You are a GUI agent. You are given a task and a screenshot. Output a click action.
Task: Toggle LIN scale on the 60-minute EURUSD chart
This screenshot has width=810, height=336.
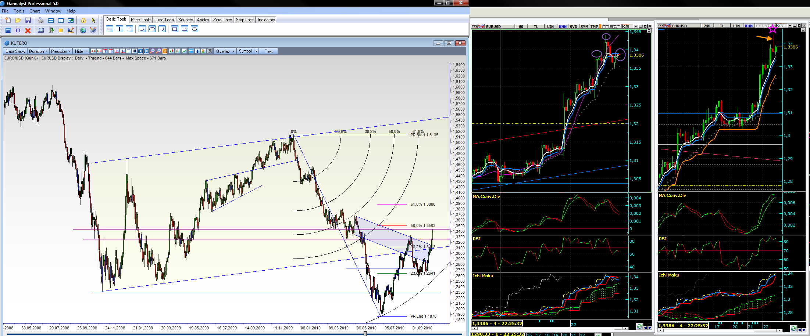(x=550, y=26)
